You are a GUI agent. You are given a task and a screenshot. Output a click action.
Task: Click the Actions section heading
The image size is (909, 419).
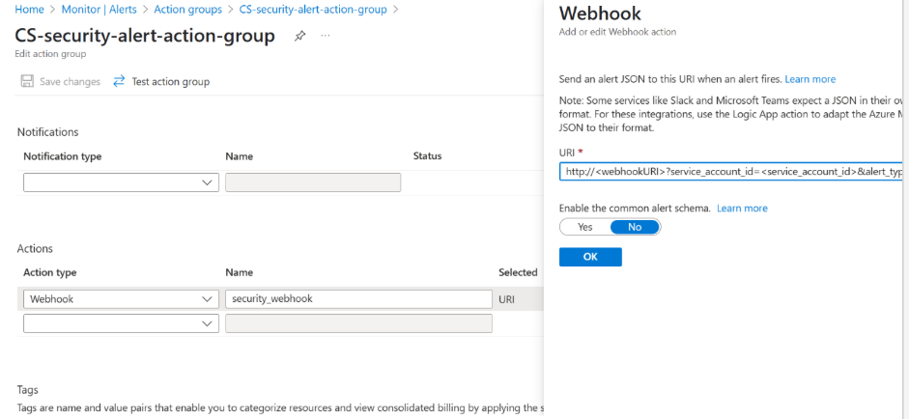tap(35, 249)
